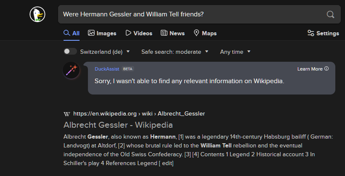The image size is (345, 176).
Task: Click the Settings sliders icon
Action: point(310,33)
